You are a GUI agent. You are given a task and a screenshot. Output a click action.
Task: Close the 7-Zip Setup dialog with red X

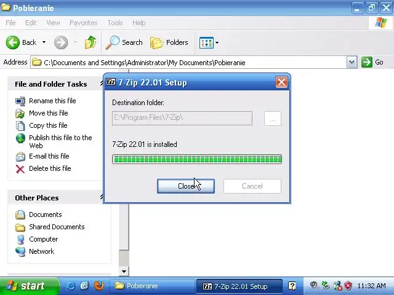[x=281, y=82]
